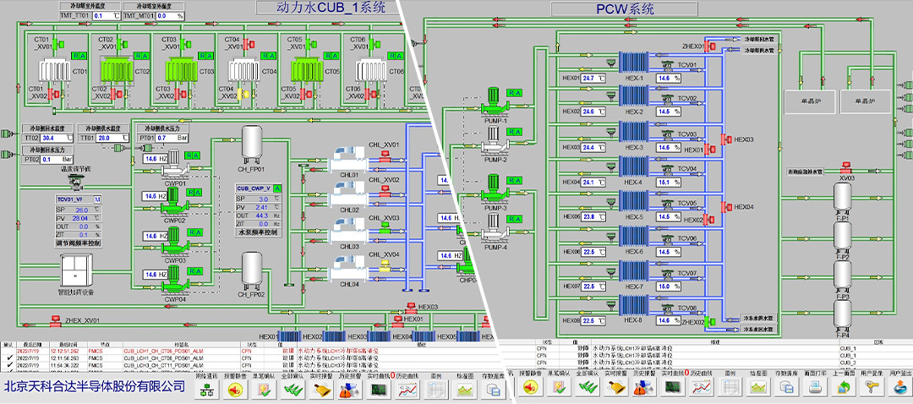This screenshot has width=913, height=404.
Task: Switch to 动力水CUB_1系统 screen title
Action: (331, 9)
